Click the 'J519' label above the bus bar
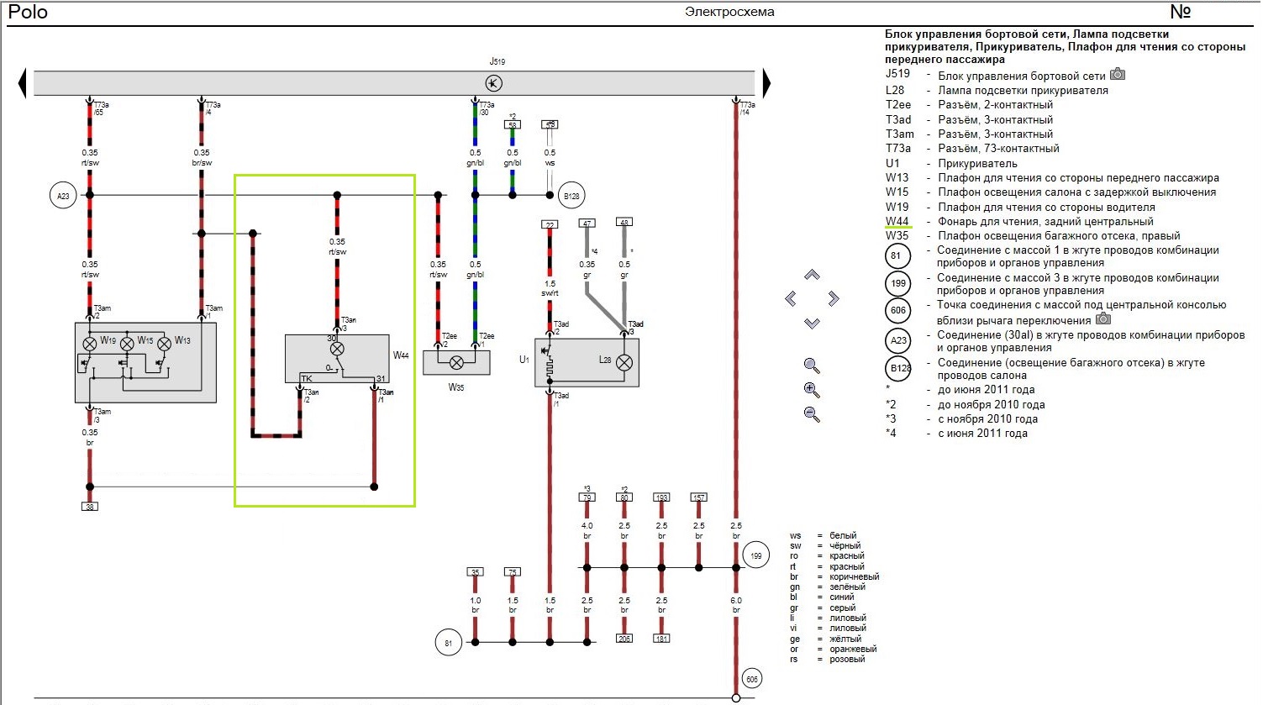Image resolution: width=1263 pixels, height=705 pixels. [497, 61]
